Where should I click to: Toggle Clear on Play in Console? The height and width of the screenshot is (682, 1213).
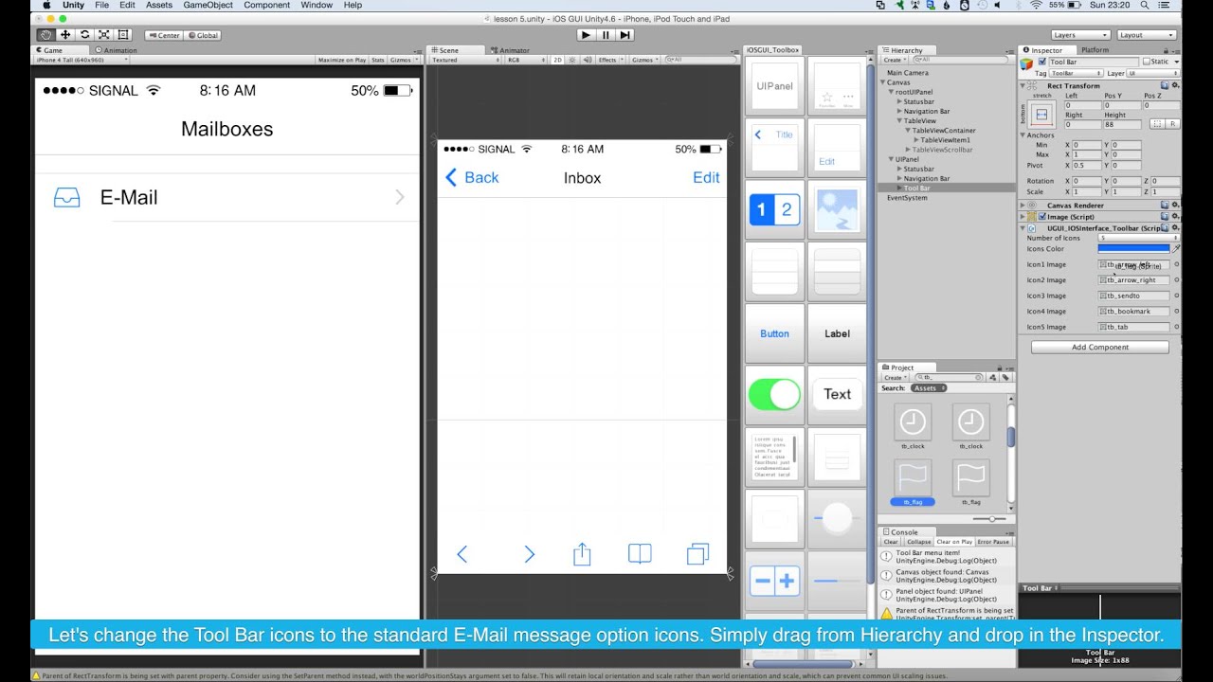(x=954, y=542)
